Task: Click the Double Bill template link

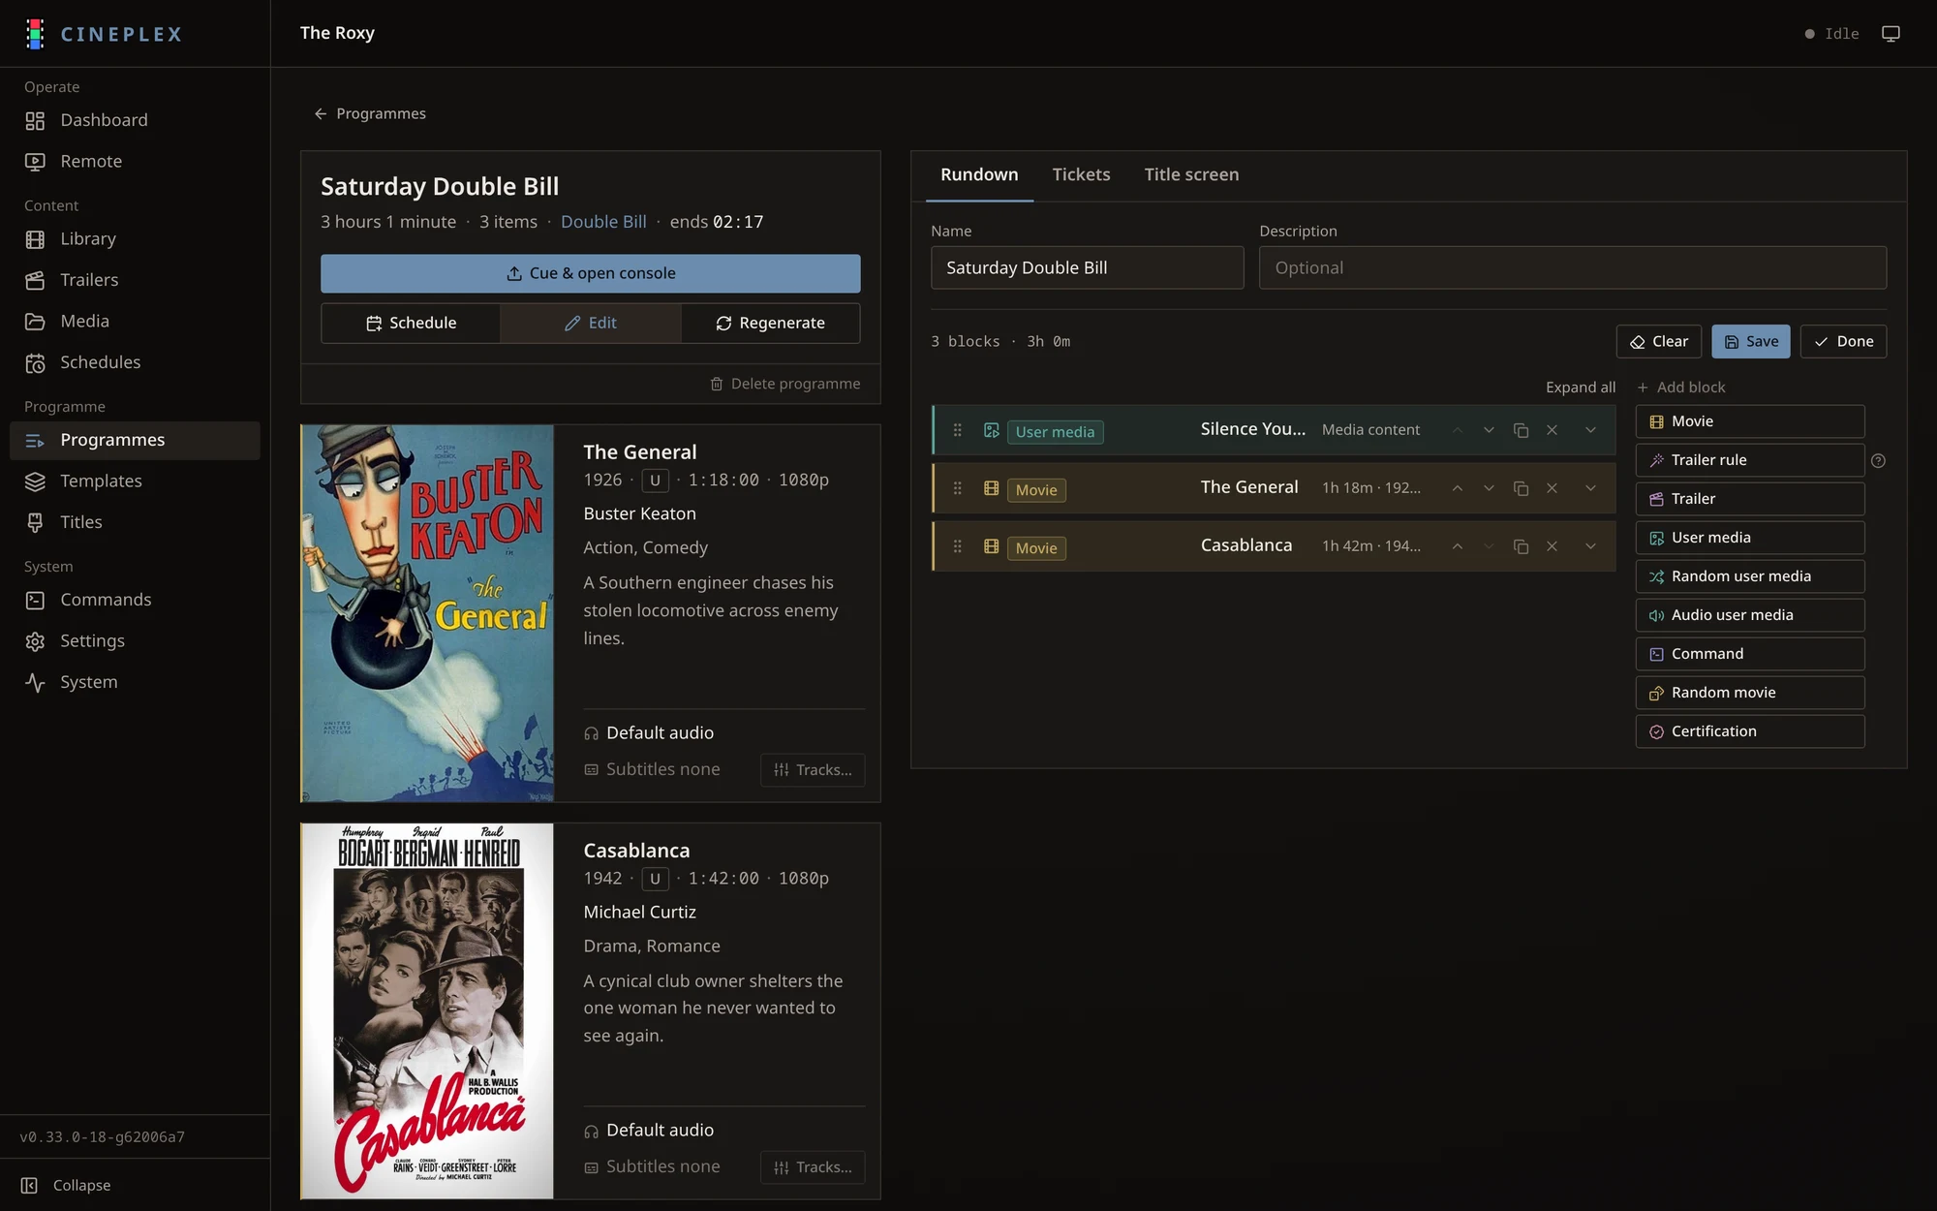Action: 603,222
